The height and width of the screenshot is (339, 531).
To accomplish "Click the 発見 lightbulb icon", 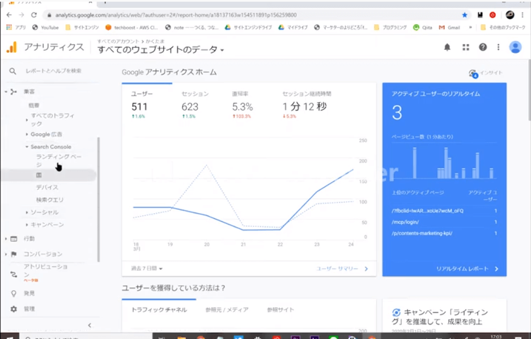I will (x=14, y=293).
